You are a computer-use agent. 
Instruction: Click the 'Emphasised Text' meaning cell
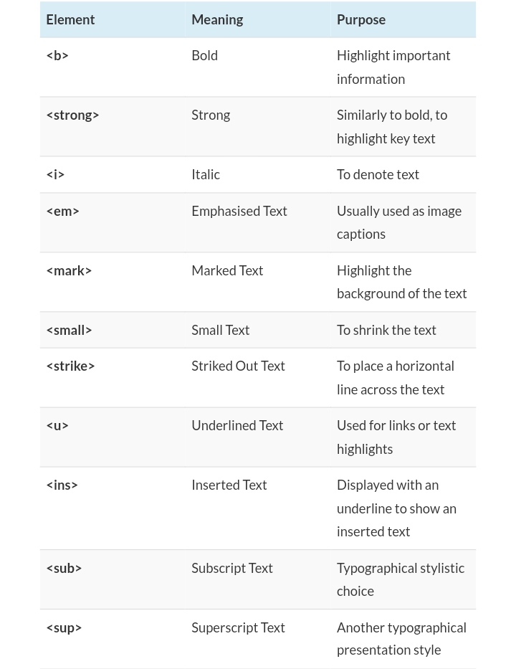point(239,211)
